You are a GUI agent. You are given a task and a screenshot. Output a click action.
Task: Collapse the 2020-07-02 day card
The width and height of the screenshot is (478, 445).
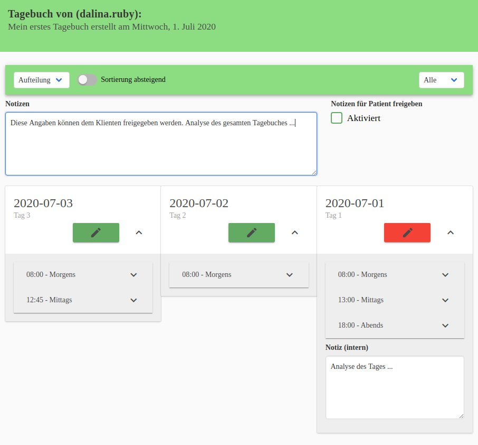coord(294,233)
